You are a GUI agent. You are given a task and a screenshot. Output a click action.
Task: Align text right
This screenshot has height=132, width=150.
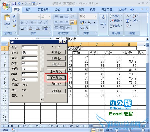(66, 22)
